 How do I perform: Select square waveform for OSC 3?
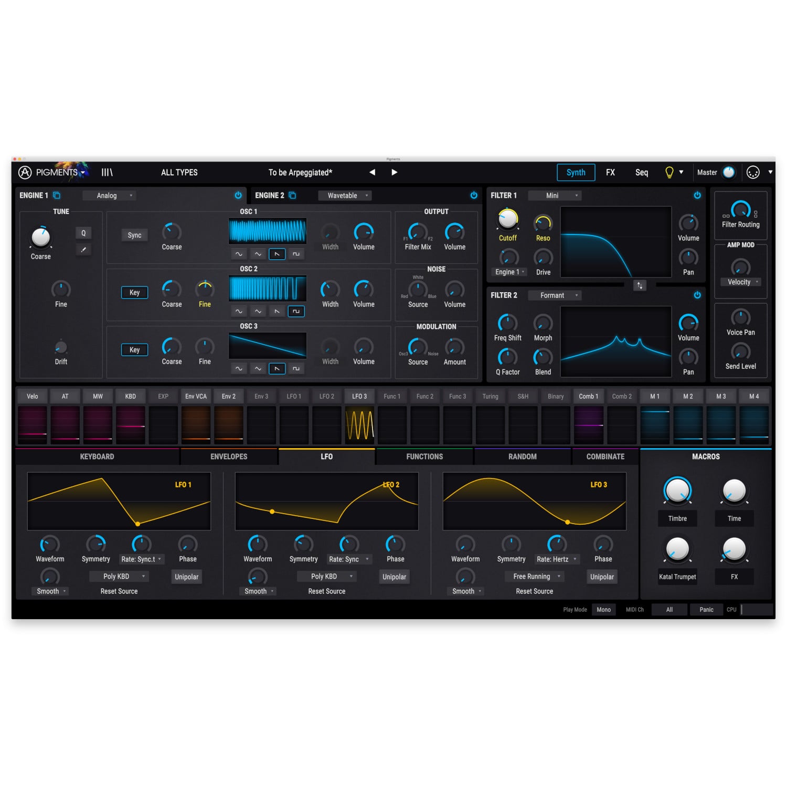click(296, 368)
